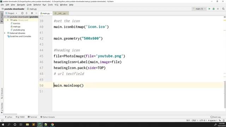Image resolution: width=226 pixels, height=127 pixels.
Task: Change file encoding UTF-8 in status bar
Action: pyautogui.click(x=203, y=120)
